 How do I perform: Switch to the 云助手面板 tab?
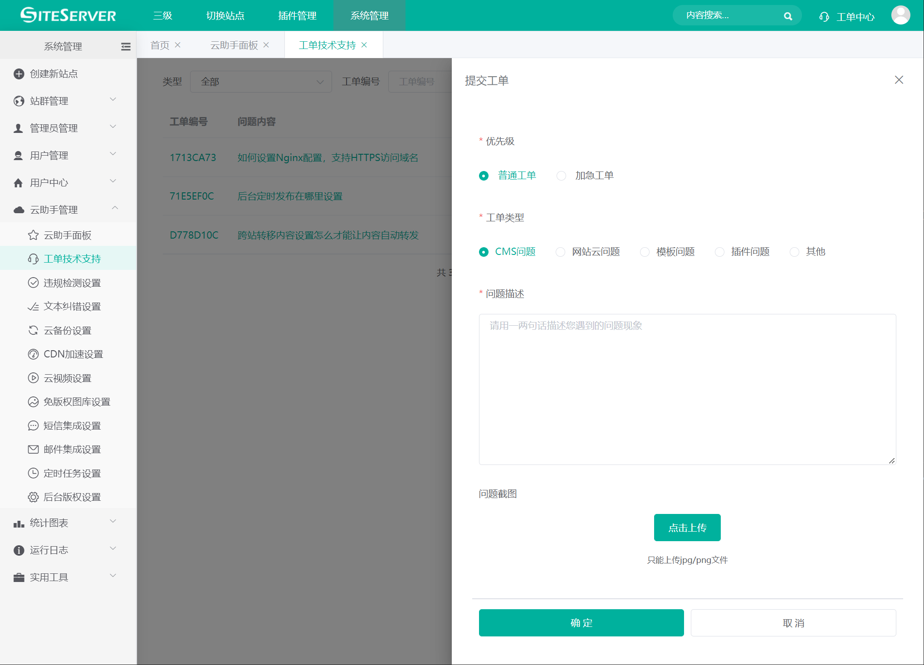click(x=234, y=45)
